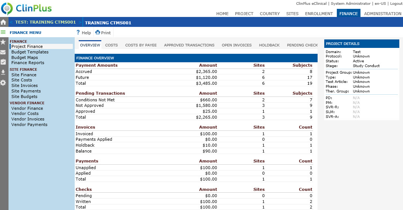The image size is (403, 210).
Task: Open Budget Templates in the finance menu
Action: coord(30,52)
